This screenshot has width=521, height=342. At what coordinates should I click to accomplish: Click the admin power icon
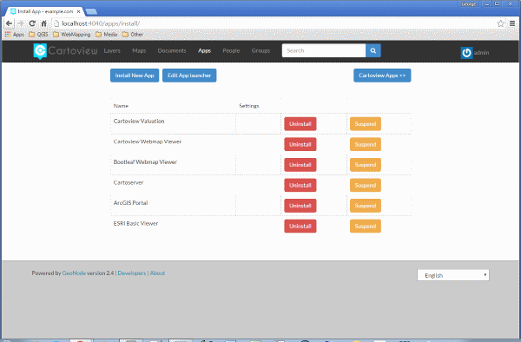[466, 53]
